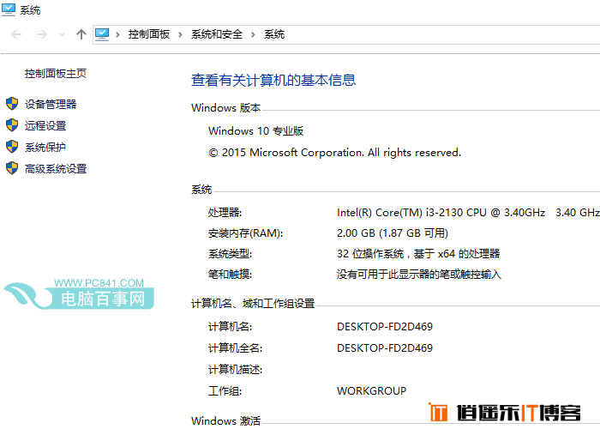
Task: Click the computer icon in address bar
Action: pos(102,34)
